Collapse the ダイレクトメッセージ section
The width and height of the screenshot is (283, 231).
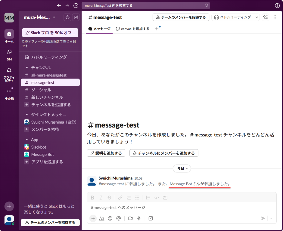[x=27, y=115]
